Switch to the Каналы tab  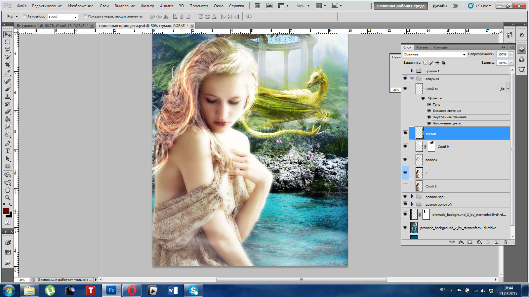click(x=422, y=47)
